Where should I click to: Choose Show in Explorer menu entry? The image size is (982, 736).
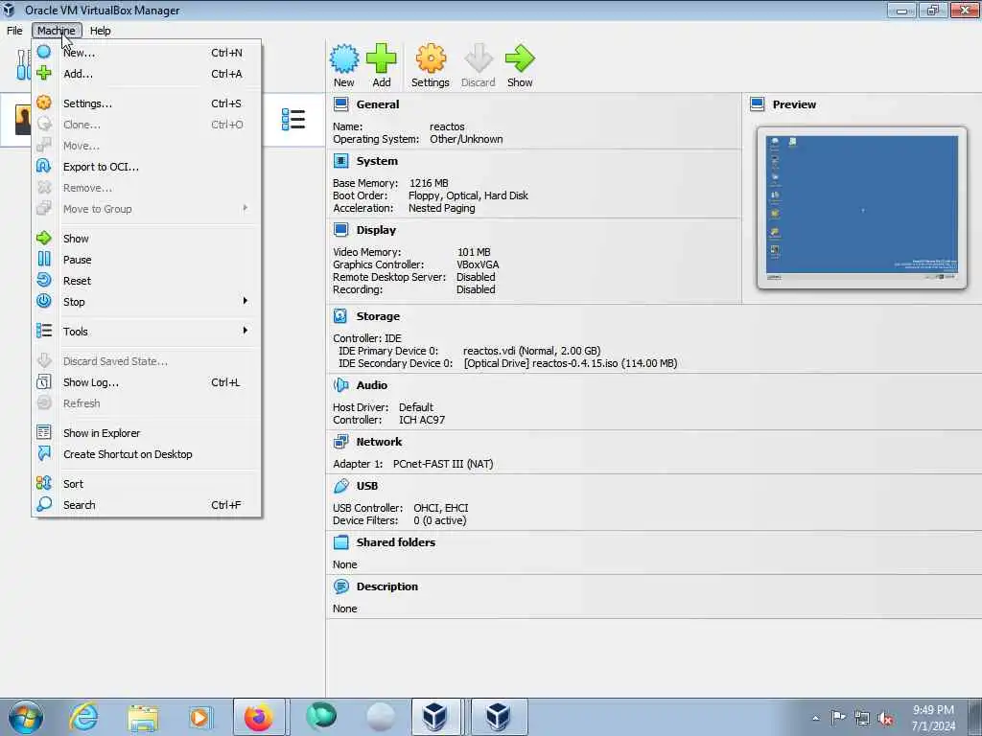(147, 433)
